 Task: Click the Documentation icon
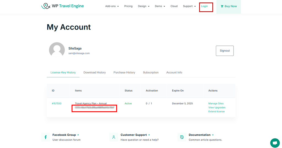pos(182,137)
